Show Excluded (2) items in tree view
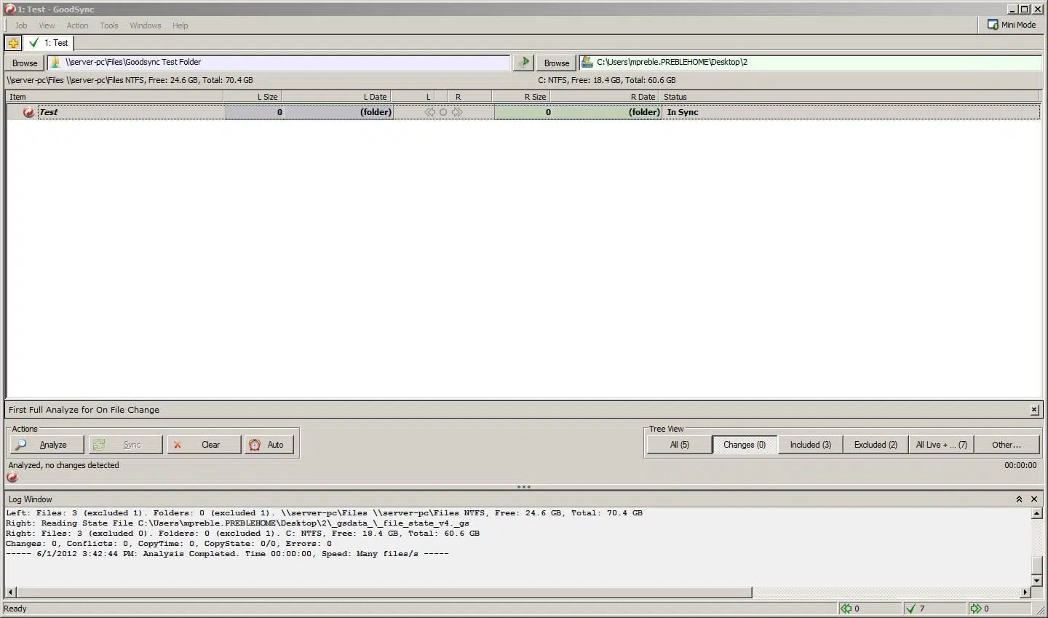This screenshot has width=1048, height=618. 876,445
